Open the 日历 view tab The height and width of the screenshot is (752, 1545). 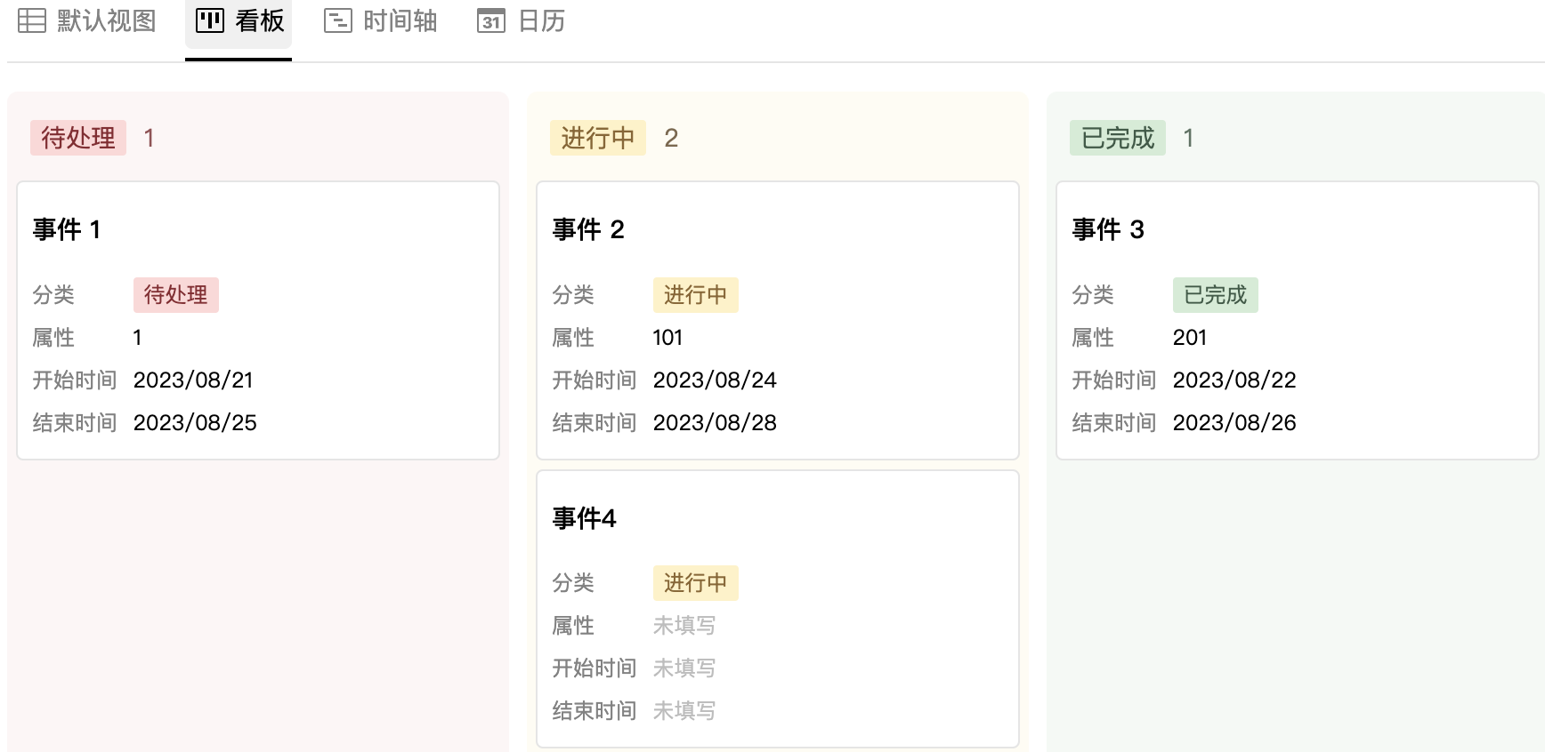point(522,20)
